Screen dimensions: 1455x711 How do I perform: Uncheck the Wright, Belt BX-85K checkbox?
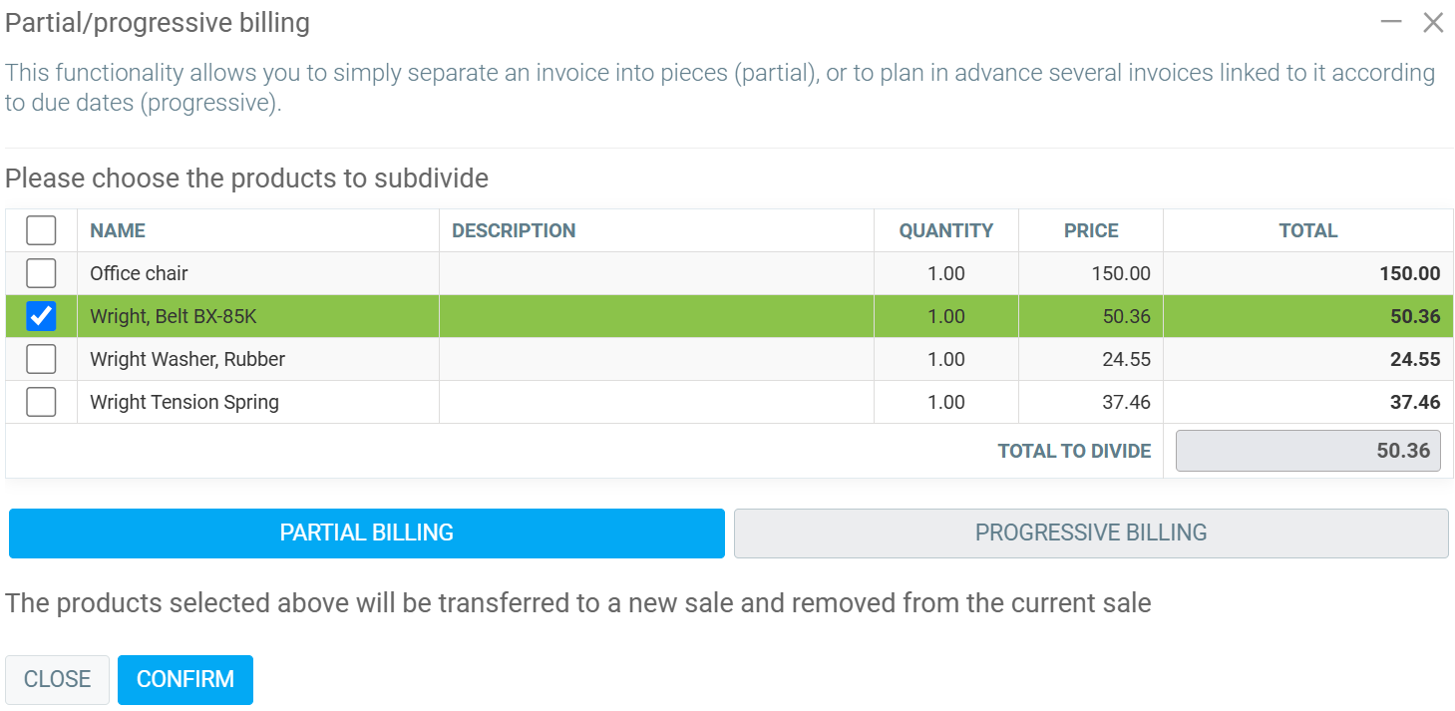(41, 316)
